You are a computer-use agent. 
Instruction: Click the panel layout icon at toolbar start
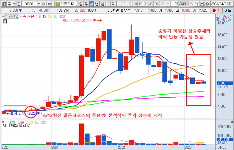tap(4, 4)
